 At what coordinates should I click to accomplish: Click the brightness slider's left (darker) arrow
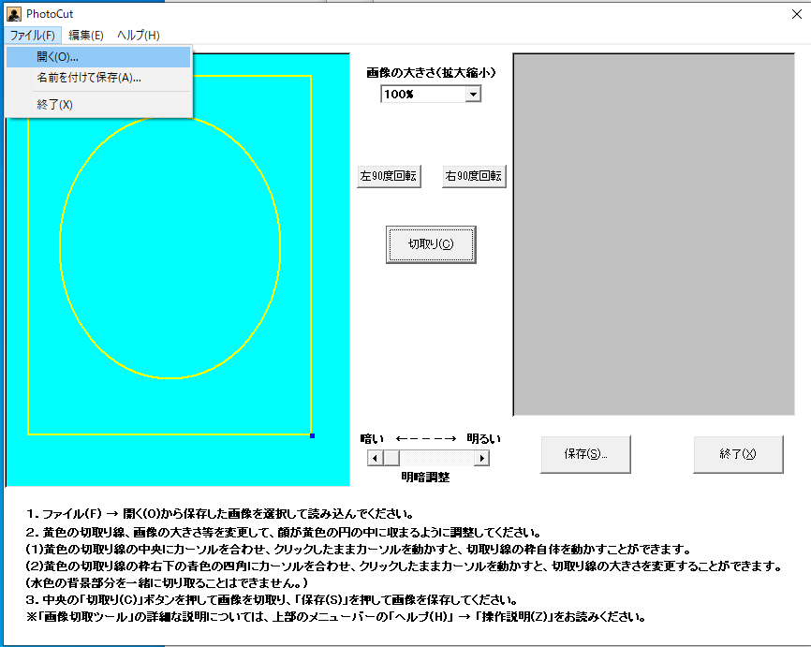(375, 458)
